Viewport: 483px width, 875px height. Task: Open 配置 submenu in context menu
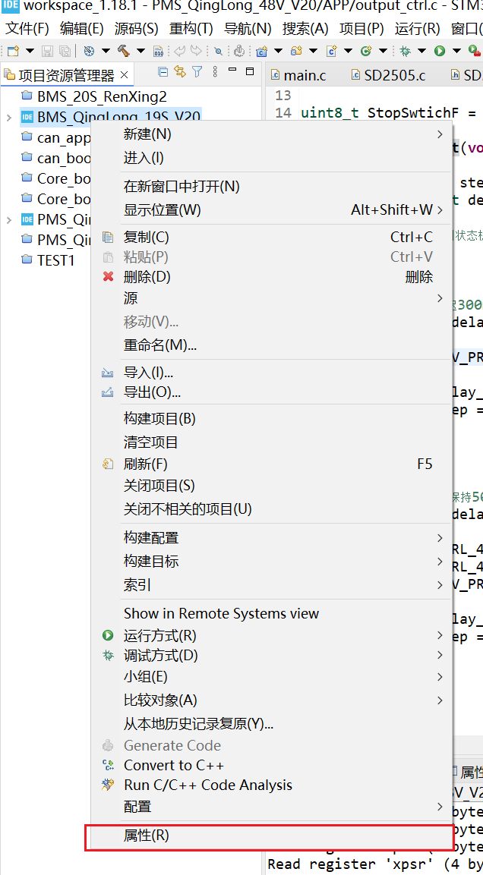coord(271,807)
